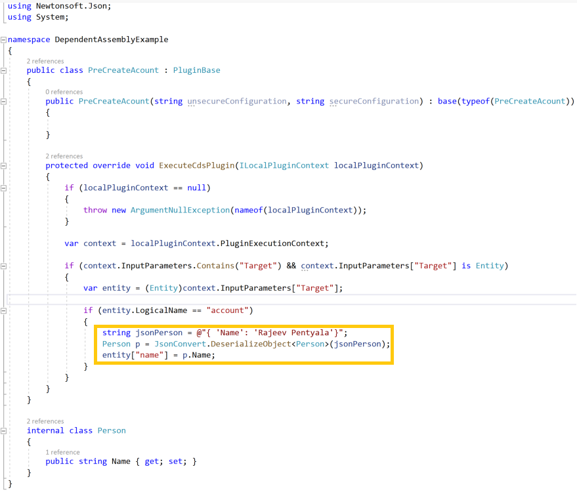Collapse the internal Person class block
577x492 pixels.
pyautogui.click(x=4, y=430)
